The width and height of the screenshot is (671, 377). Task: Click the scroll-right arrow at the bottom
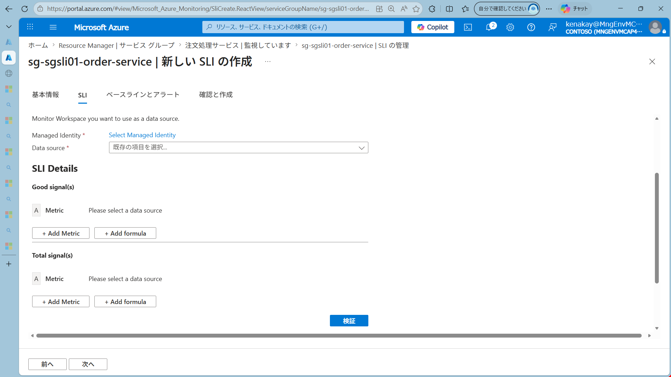(x=649, y=335)
